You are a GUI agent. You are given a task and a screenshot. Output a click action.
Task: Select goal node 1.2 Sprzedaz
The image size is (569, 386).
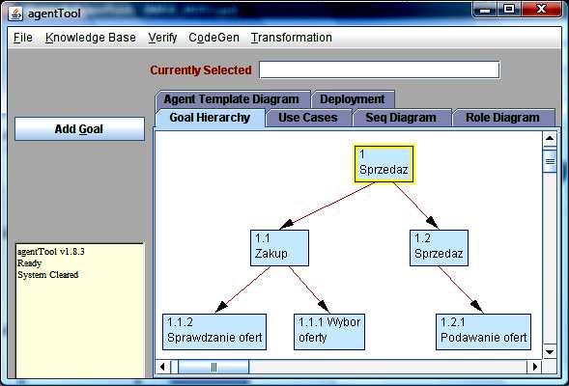click(439, 248)
